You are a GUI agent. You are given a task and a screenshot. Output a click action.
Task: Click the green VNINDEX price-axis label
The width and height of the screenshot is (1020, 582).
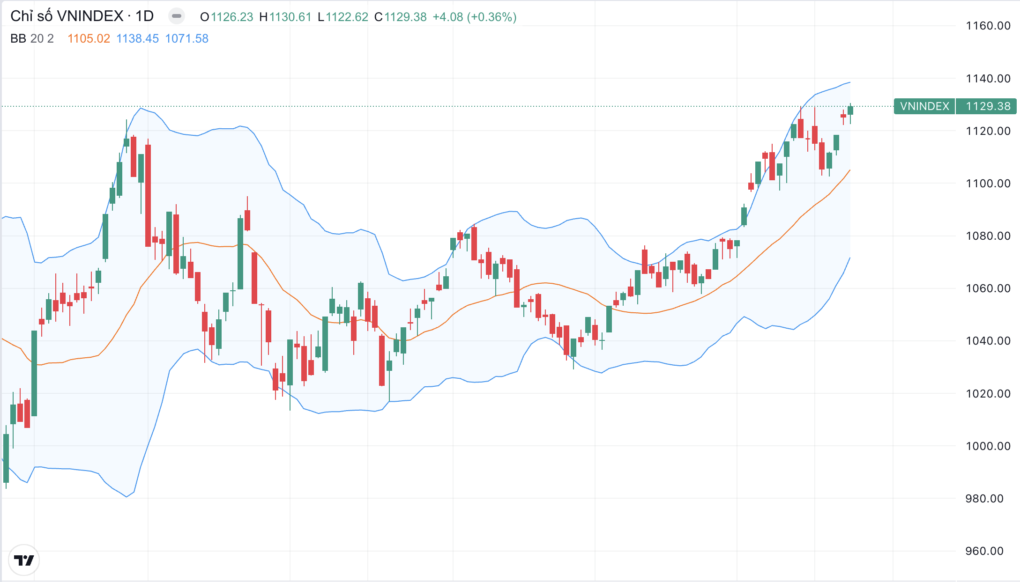[924, 106]
